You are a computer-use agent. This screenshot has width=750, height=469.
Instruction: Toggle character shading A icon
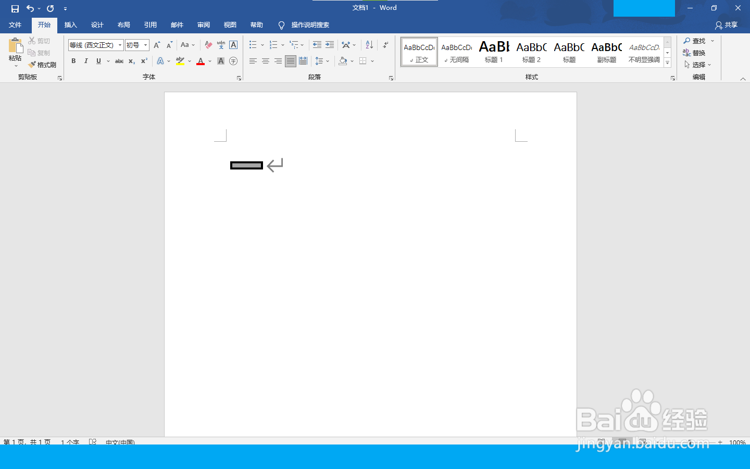[221, 61]
